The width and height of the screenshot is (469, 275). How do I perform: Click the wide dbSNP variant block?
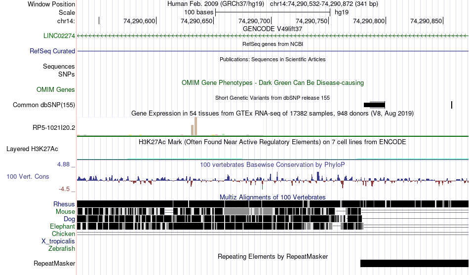pos(375,105)
